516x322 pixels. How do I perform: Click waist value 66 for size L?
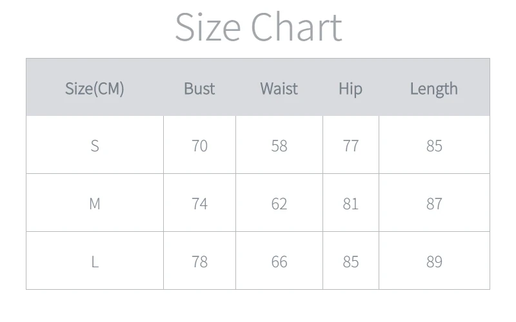tap(279, 261)
